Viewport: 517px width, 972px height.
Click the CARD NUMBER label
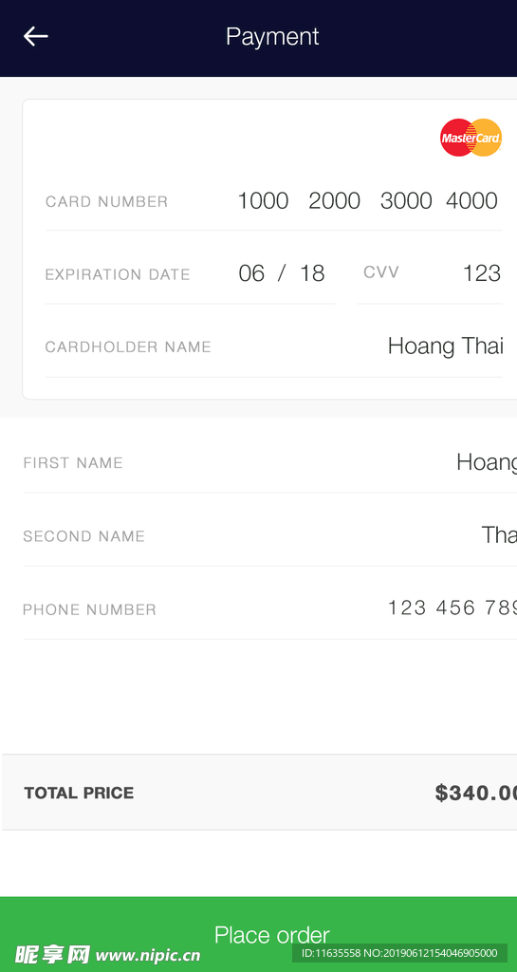point(106,201)
